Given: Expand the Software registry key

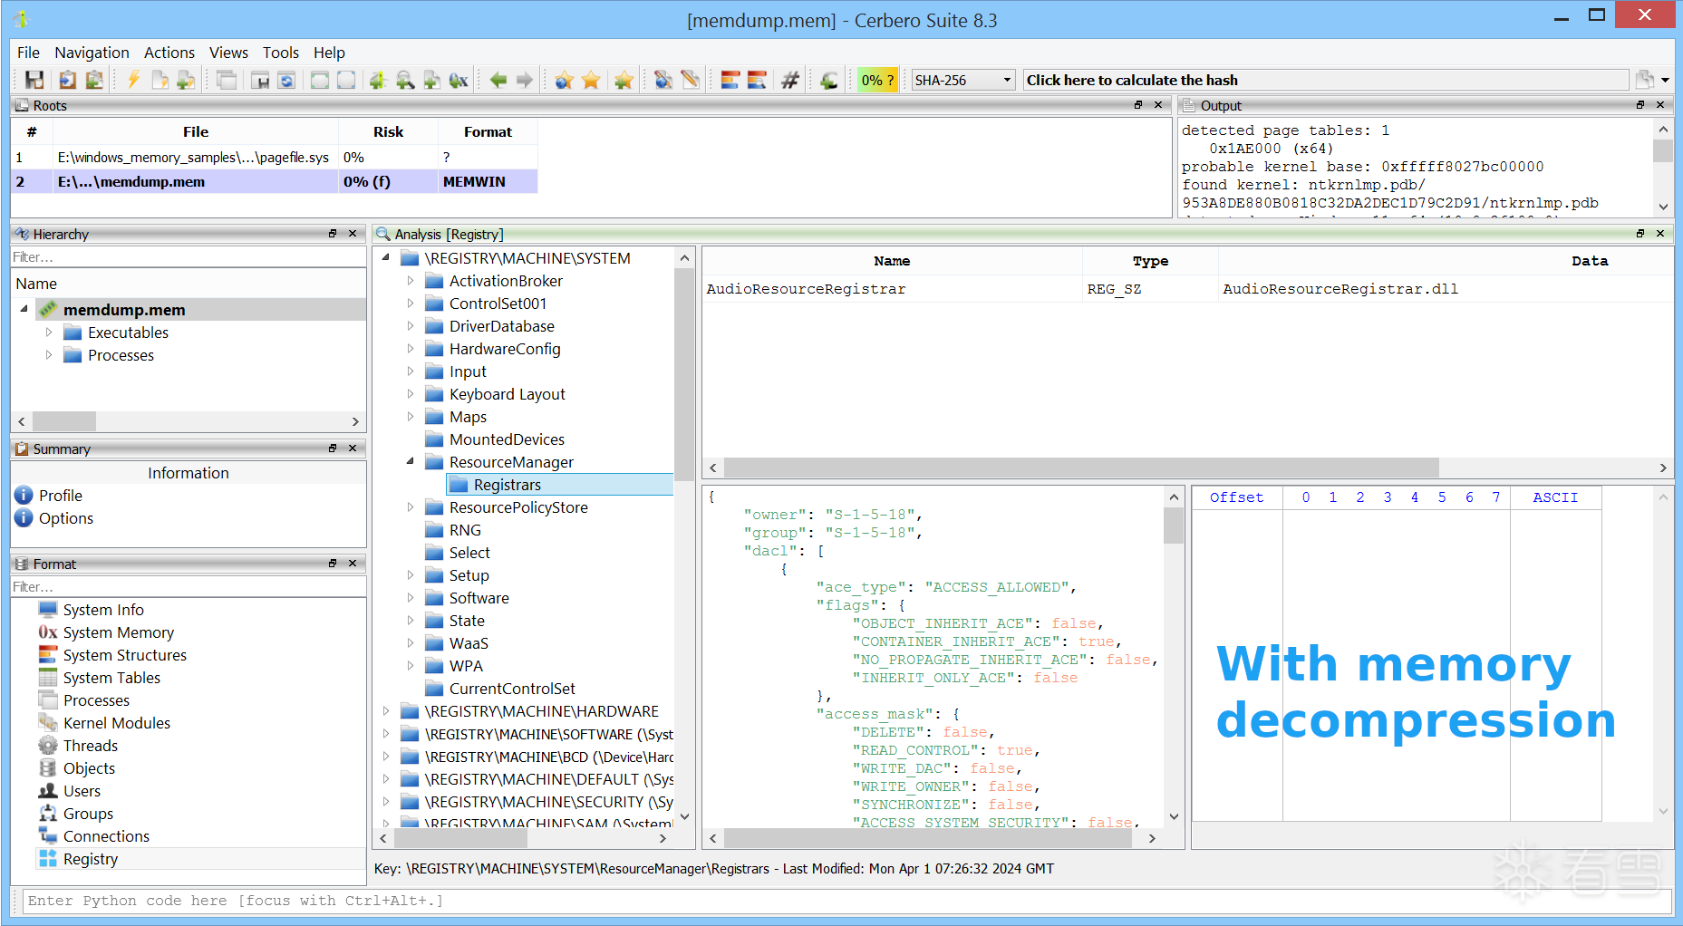Looking at the screenshot, I should click(x=411, y=598).
